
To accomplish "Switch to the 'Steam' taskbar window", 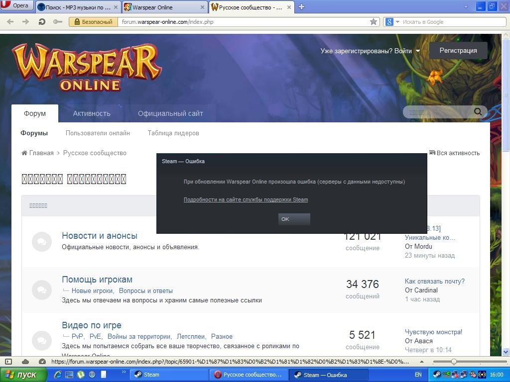I will (x=168, y=375).
